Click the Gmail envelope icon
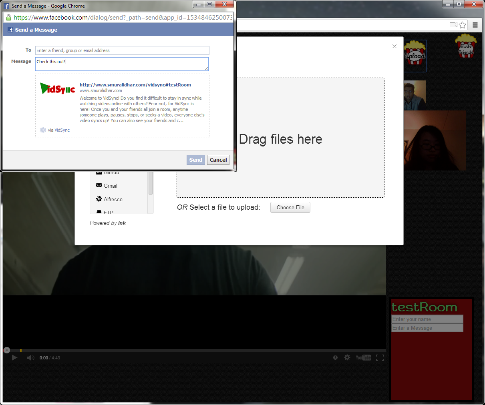This screenshot has width=485, height=405. [99, 185]
